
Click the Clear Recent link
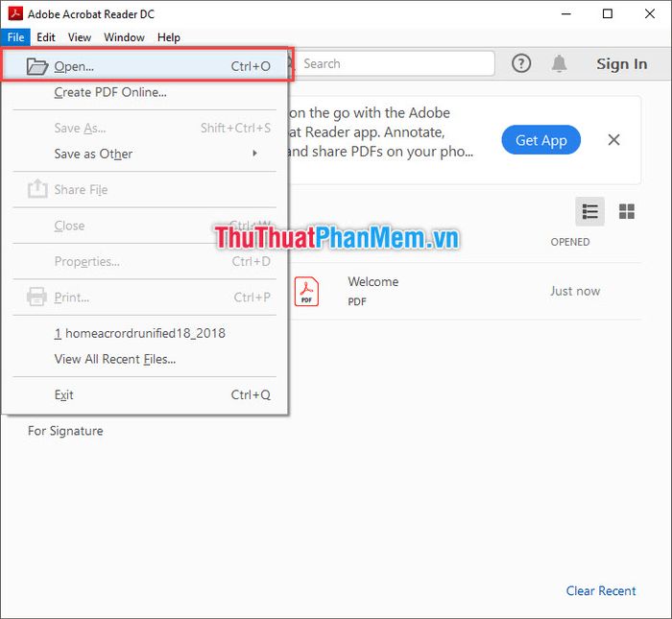[x=601, y=591]
